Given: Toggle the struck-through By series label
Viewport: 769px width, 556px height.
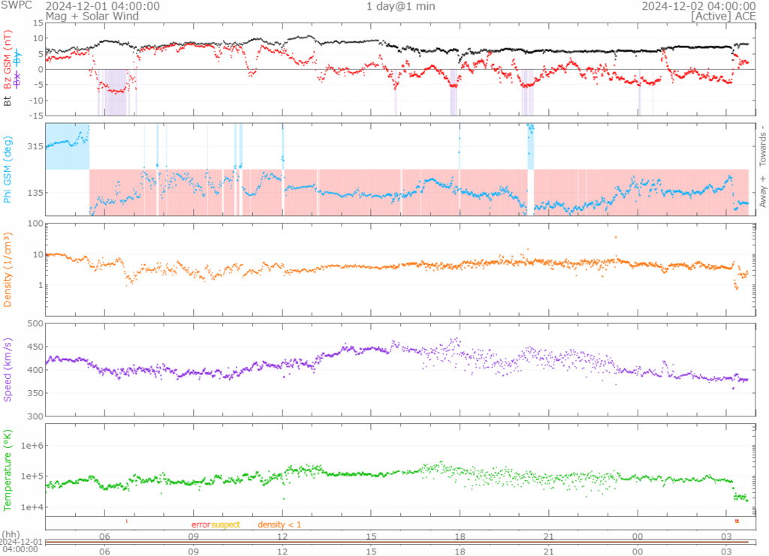Looking at the screenshot, I should (x=18, y=59).
